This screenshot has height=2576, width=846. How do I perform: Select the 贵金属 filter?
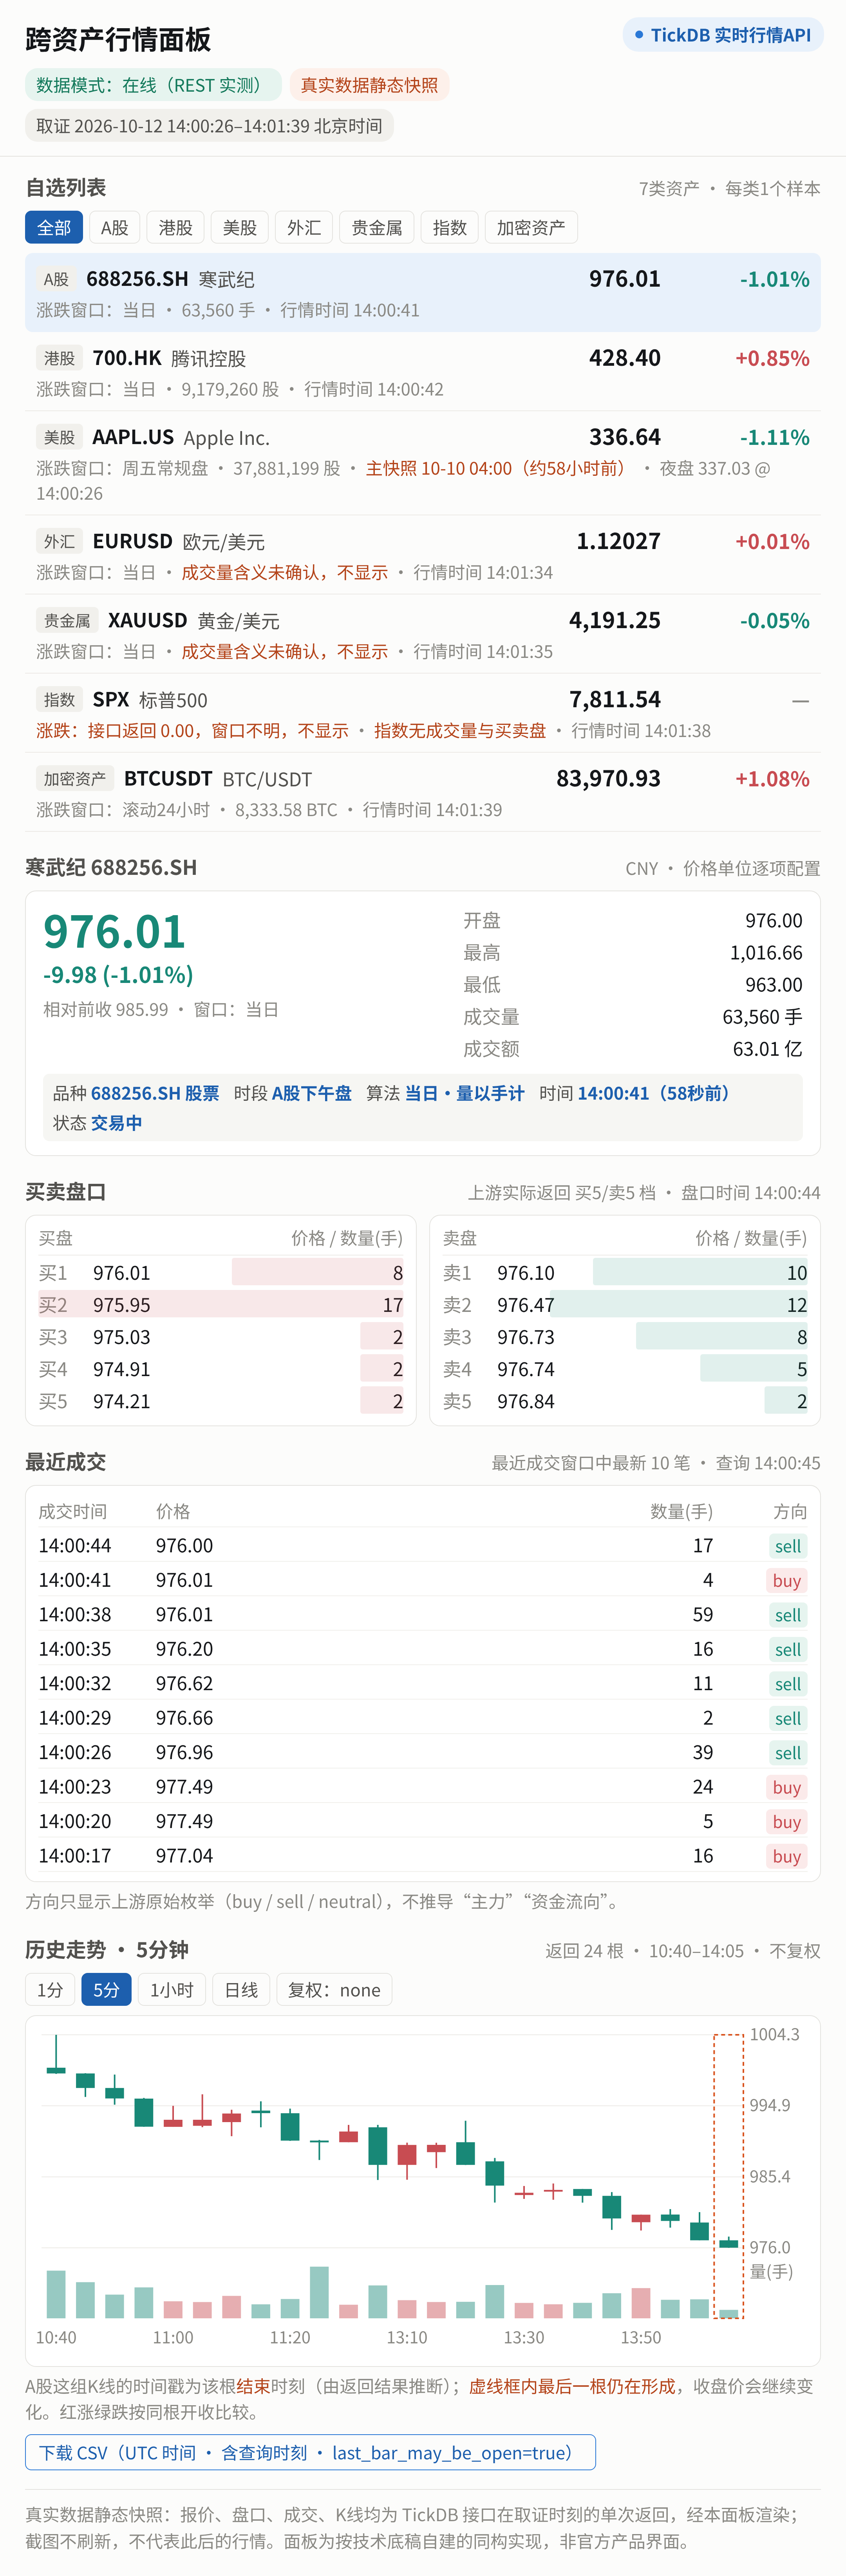pos(377,227)
